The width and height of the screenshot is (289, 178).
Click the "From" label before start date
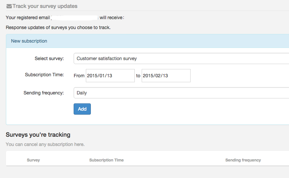79,76
